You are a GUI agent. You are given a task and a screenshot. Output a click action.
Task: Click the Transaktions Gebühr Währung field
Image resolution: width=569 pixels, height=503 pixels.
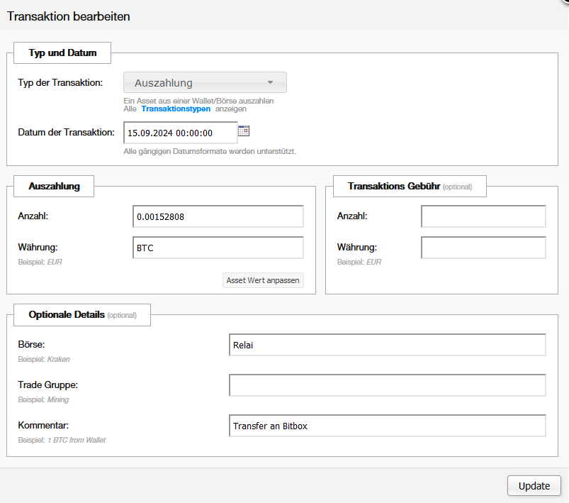(483, 248)
